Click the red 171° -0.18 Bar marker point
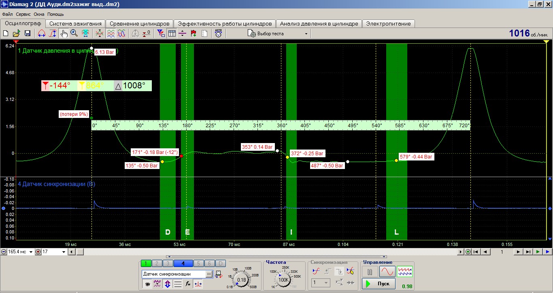This screenshot has width=553, height=293. [x=181, y=156]
